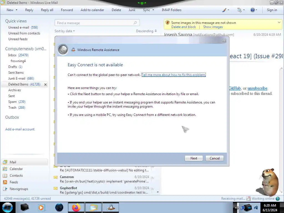Open the Windows Start orb
Screen dimensions: 284x213
pos(7,207)
